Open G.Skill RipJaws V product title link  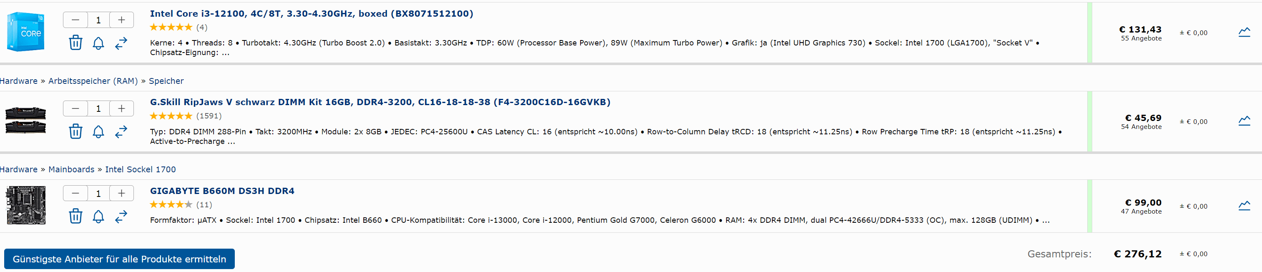point(380,102)
